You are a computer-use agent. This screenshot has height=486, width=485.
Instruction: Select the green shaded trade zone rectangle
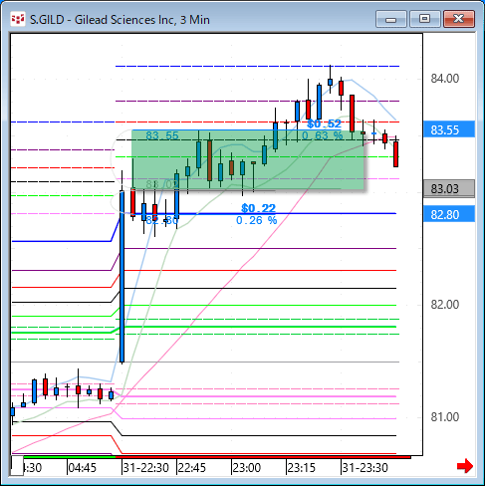248,159
